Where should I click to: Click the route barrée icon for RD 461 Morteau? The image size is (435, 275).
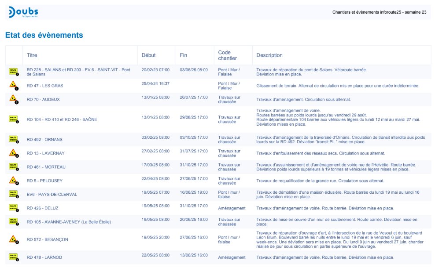point(14,167)
